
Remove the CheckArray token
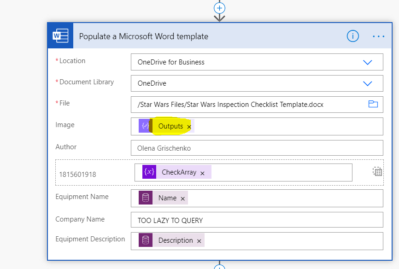pos(202,173)
